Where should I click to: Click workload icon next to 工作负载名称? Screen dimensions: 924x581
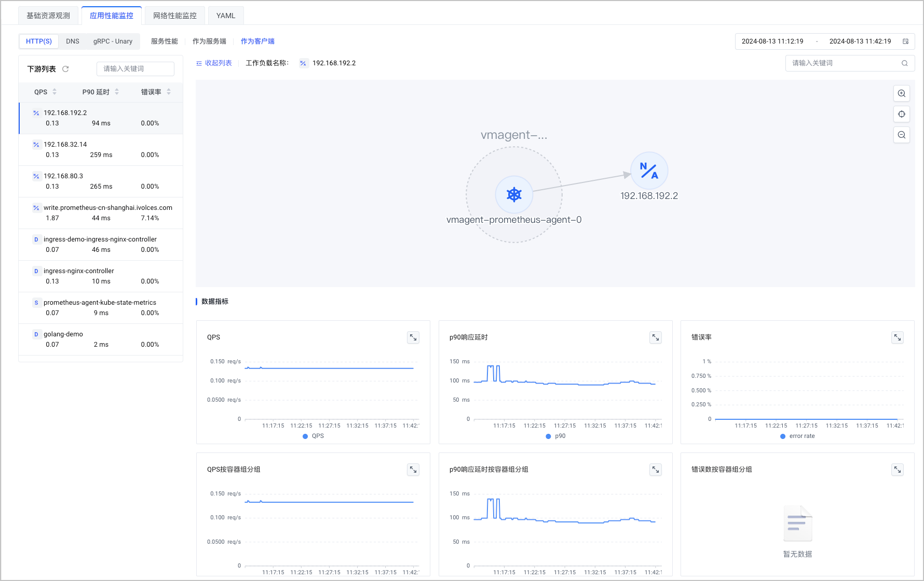(303, 63)
